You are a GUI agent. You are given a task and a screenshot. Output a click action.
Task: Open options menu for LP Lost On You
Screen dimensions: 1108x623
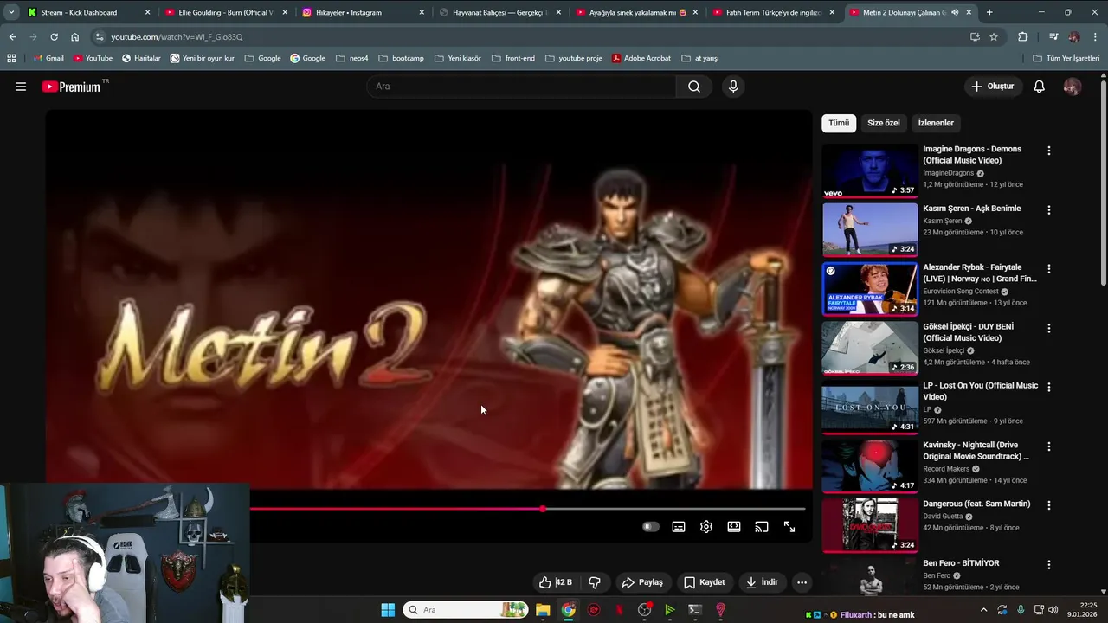1049,387
